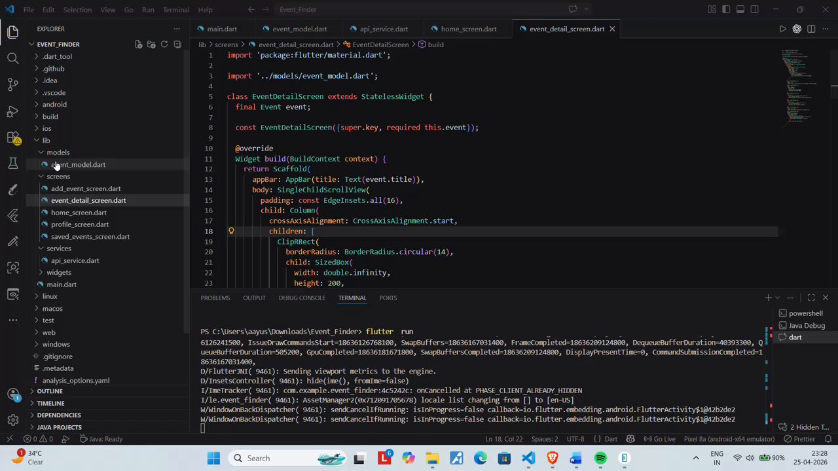This screenshot has width=838, height=471.
Task: Open the Search view in activity bar
Action: pyautogui.click(x=12, y=59)
